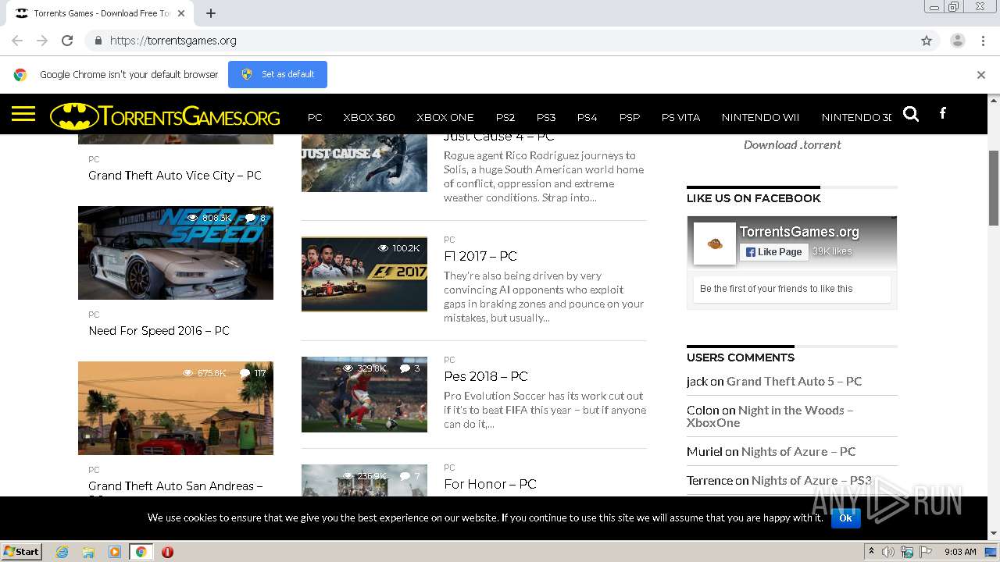Image resolution: width=1000 pixels, height=562 pixels.
Task: Open the Windows Start button
Action: tap(22, 552)
